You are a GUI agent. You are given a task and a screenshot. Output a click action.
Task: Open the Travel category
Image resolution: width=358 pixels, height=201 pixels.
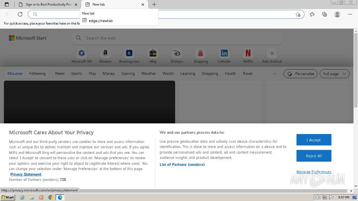pos(248,73)
